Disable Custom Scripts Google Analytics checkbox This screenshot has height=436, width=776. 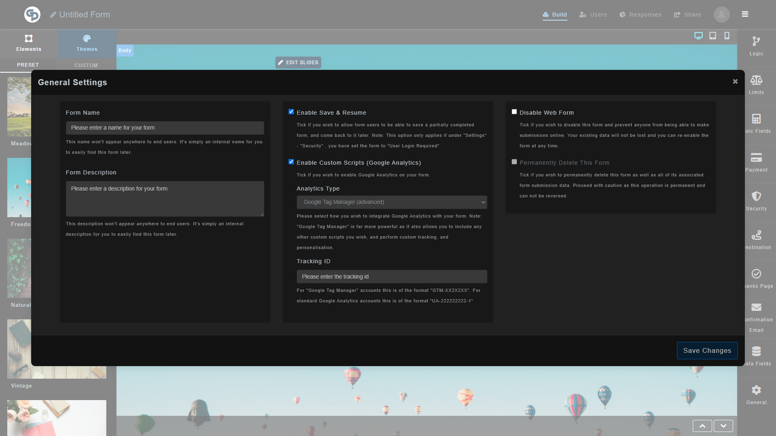click(291, 162)
